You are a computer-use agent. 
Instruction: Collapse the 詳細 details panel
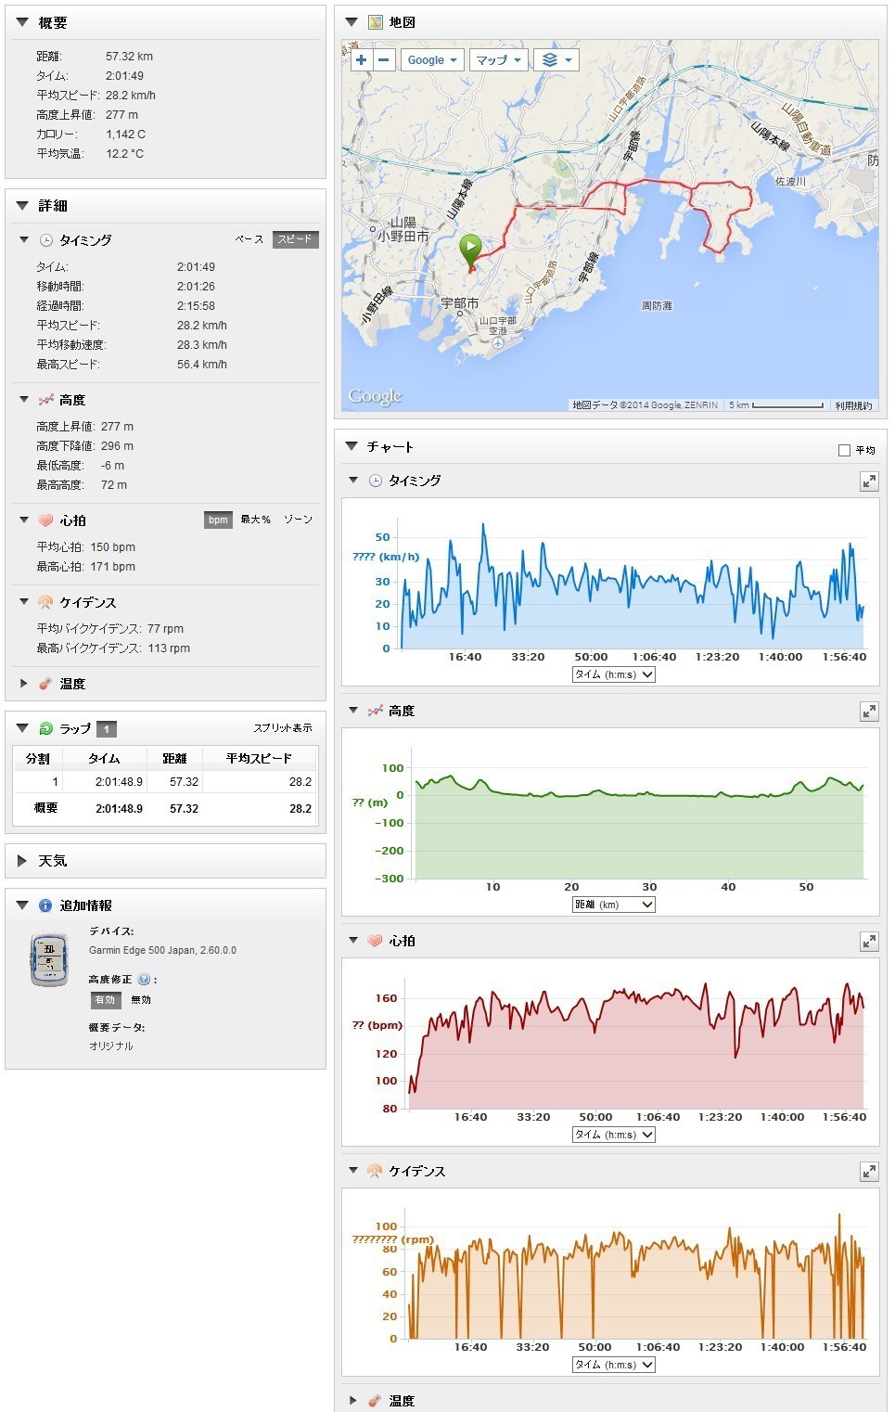(22, 206)
